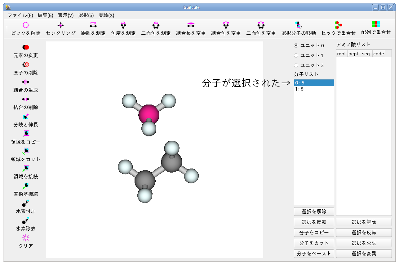
Task: Click the クリア icon
Action: coord(25,240)
